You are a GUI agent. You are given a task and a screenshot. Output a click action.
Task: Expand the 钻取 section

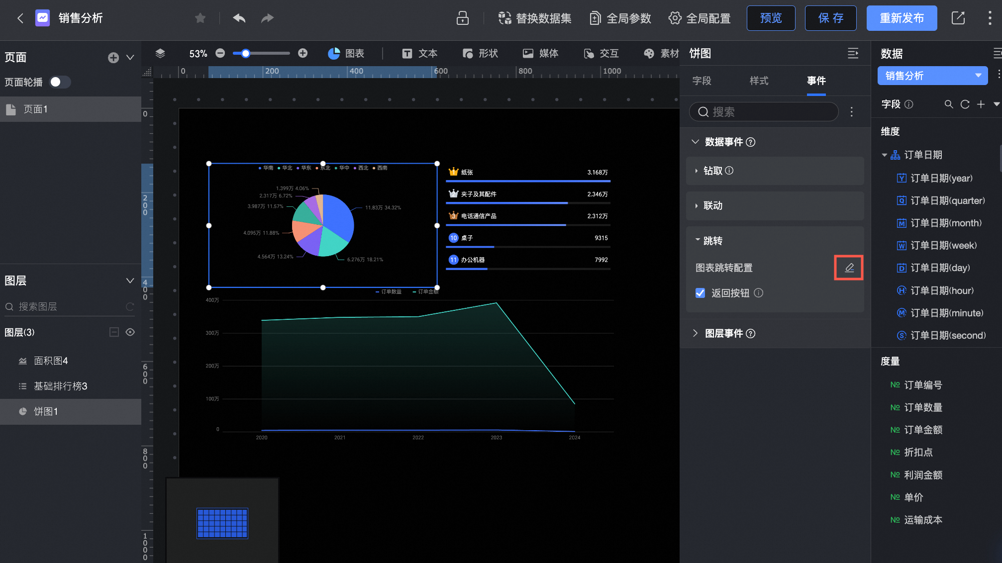click(697, 171)
